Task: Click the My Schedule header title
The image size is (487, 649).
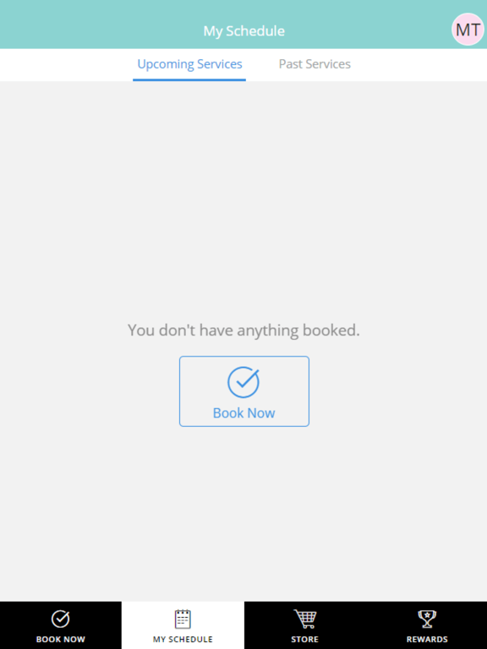Action: [243, 31]
